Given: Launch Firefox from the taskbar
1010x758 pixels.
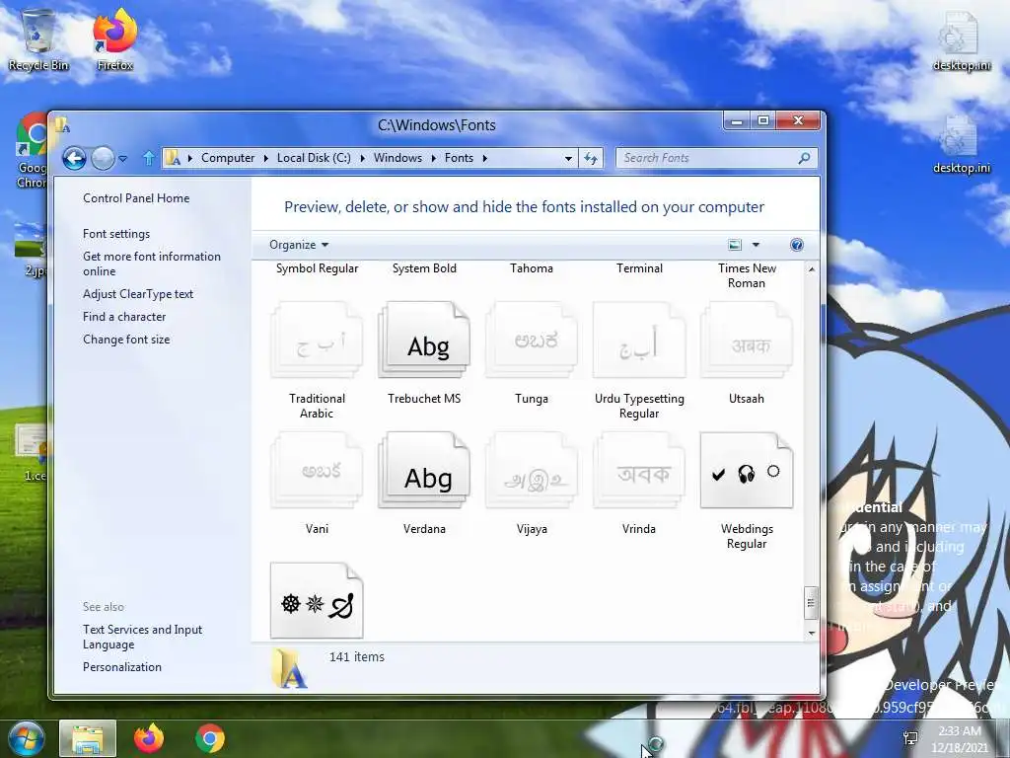Looking at the screenshot, I should 149,738.
